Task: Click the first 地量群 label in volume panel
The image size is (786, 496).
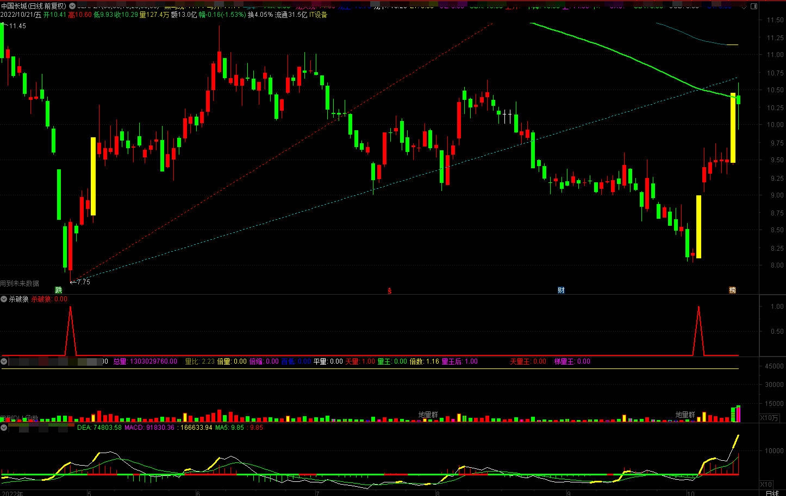Action: click(x=428, y=415)
